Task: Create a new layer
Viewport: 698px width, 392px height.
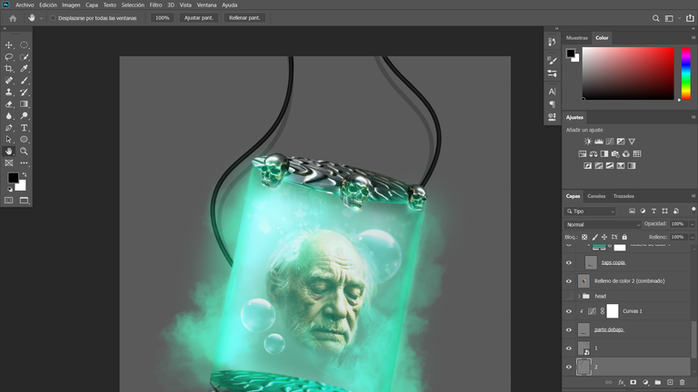Action: coord(670,382)
